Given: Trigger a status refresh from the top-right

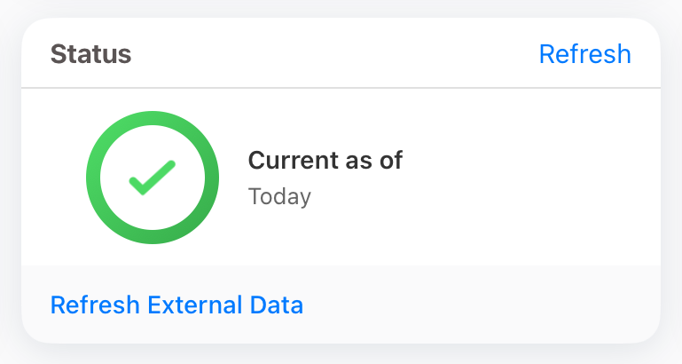Looking at the screenshot, I should (x=584, y=54).
